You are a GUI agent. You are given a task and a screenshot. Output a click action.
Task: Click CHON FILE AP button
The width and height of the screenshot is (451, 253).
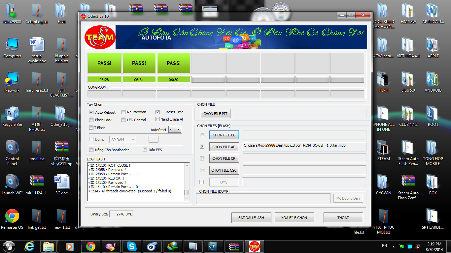pyautogui.click(x=224, y=147)
